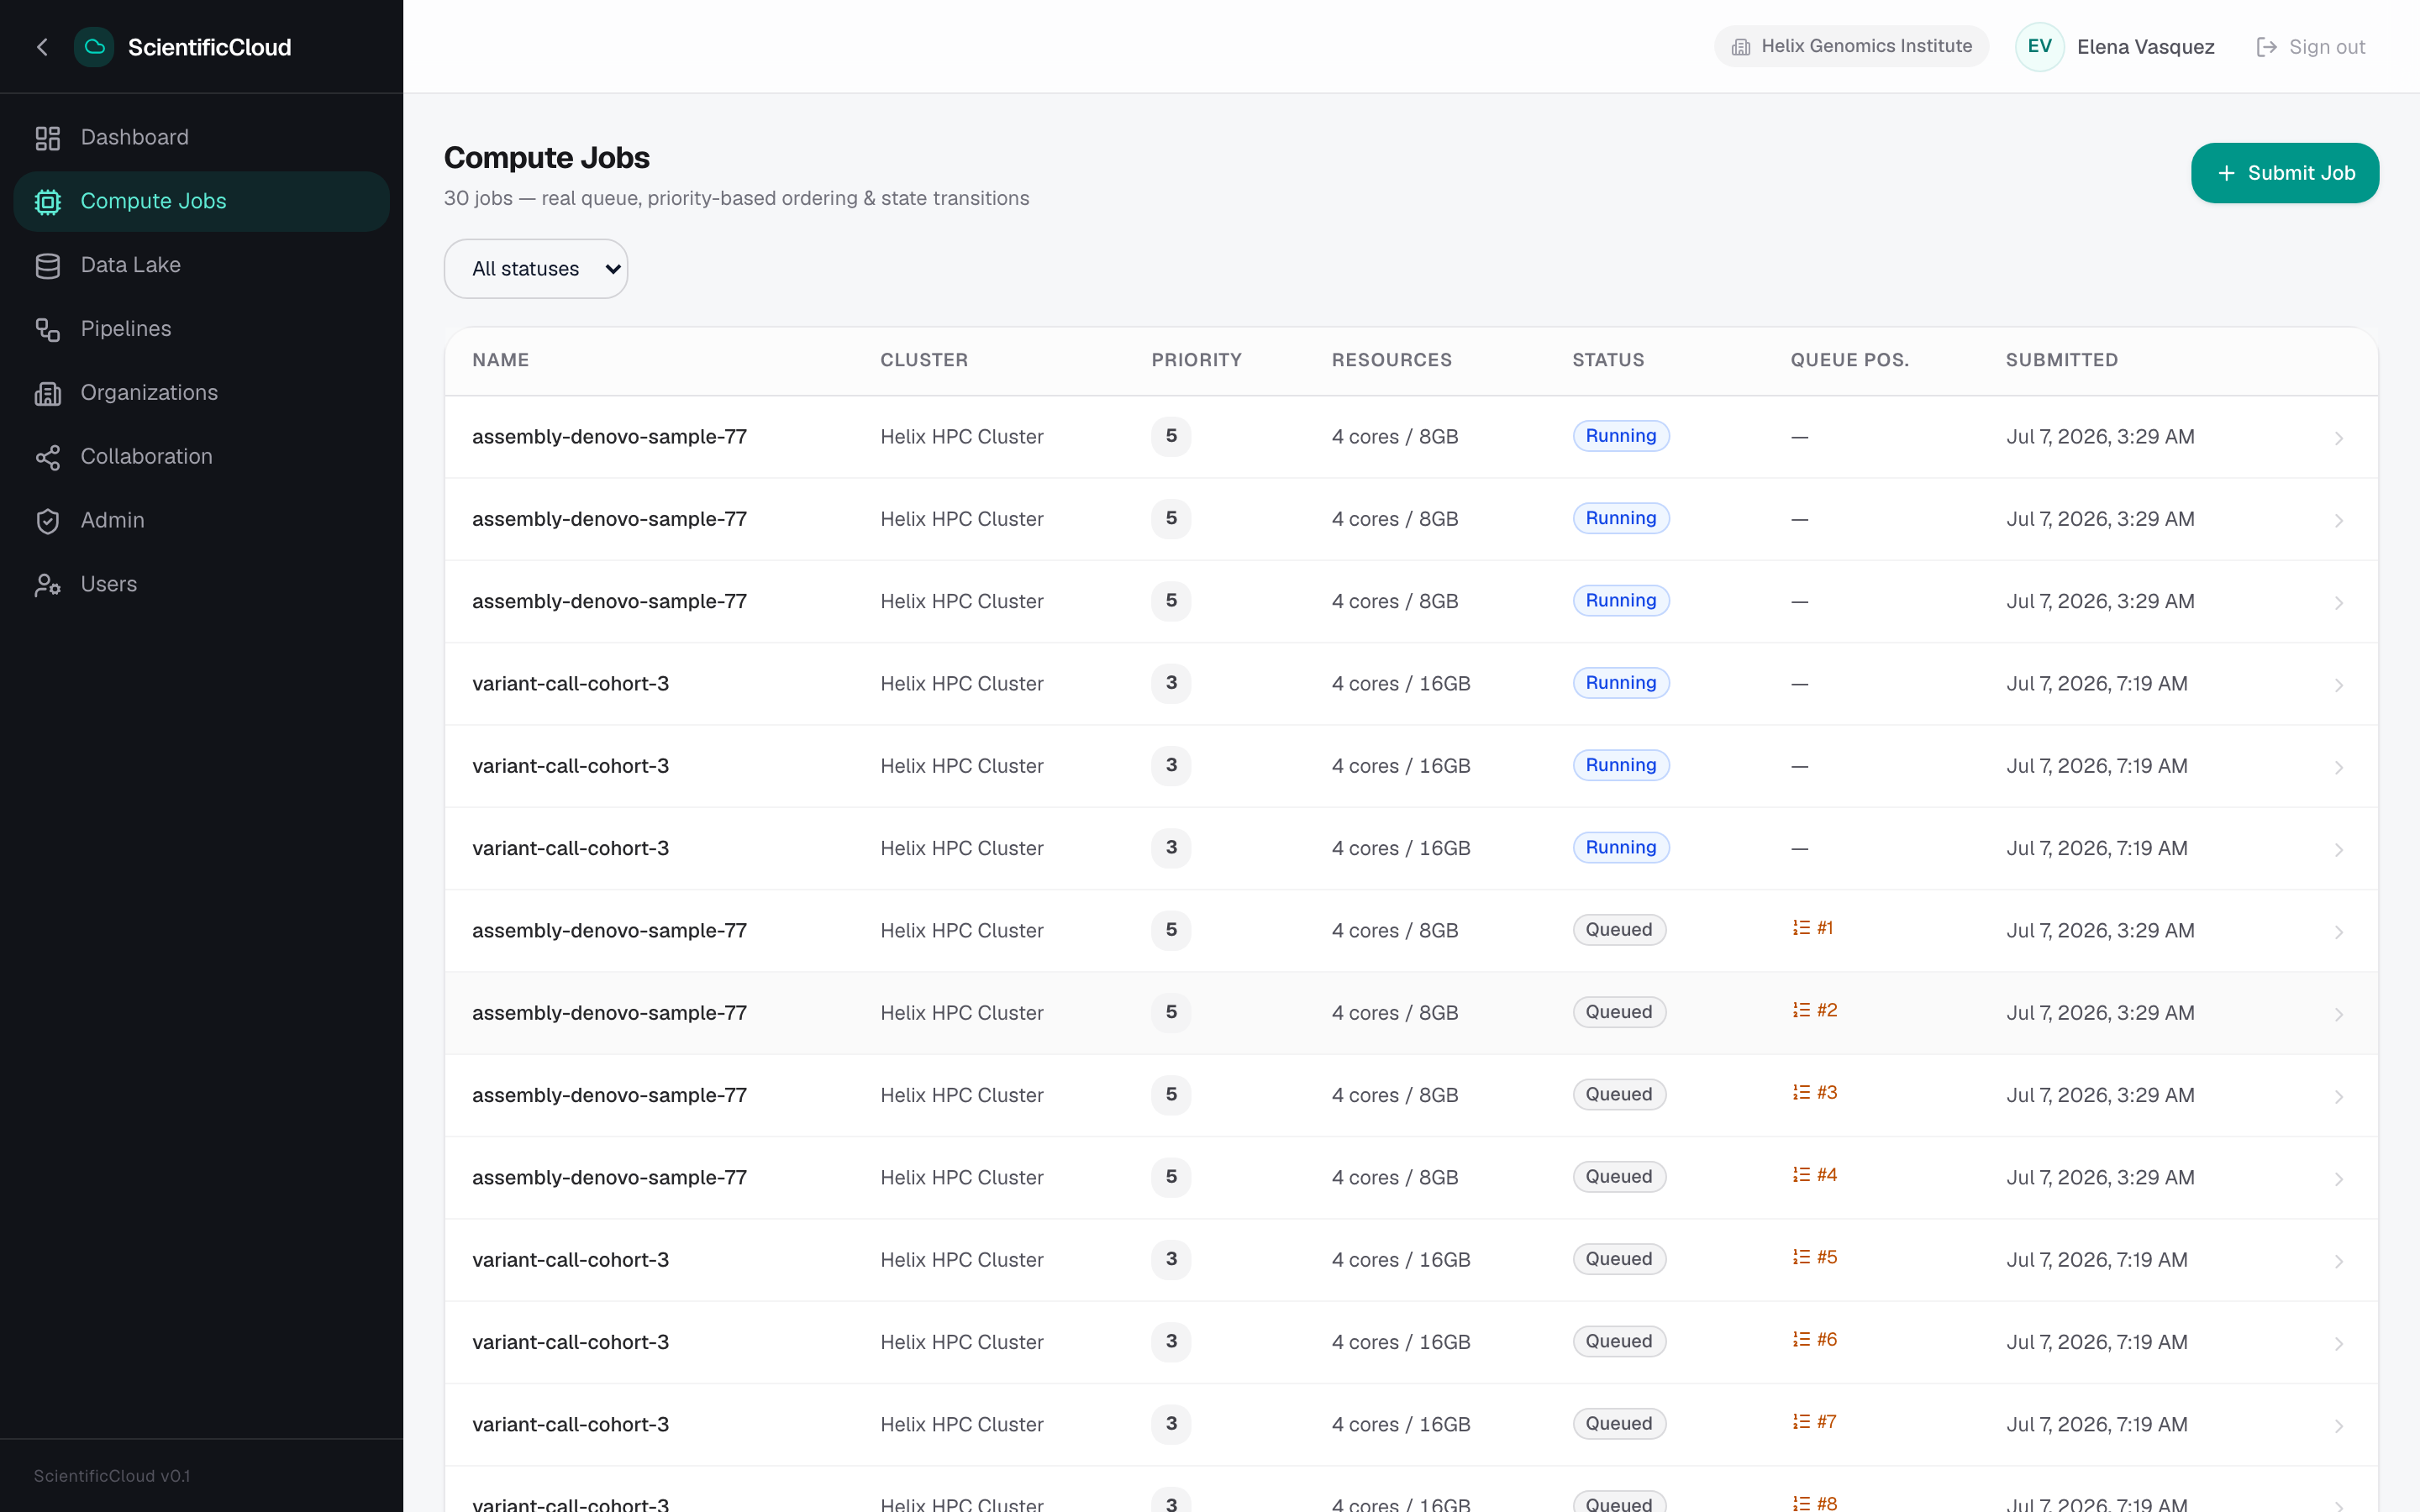Click the queue list icon beside #1

(1801, 928)
